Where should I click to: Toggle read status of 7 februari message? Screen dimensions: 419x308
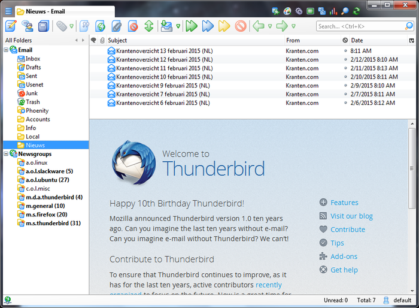coord(345,94)
